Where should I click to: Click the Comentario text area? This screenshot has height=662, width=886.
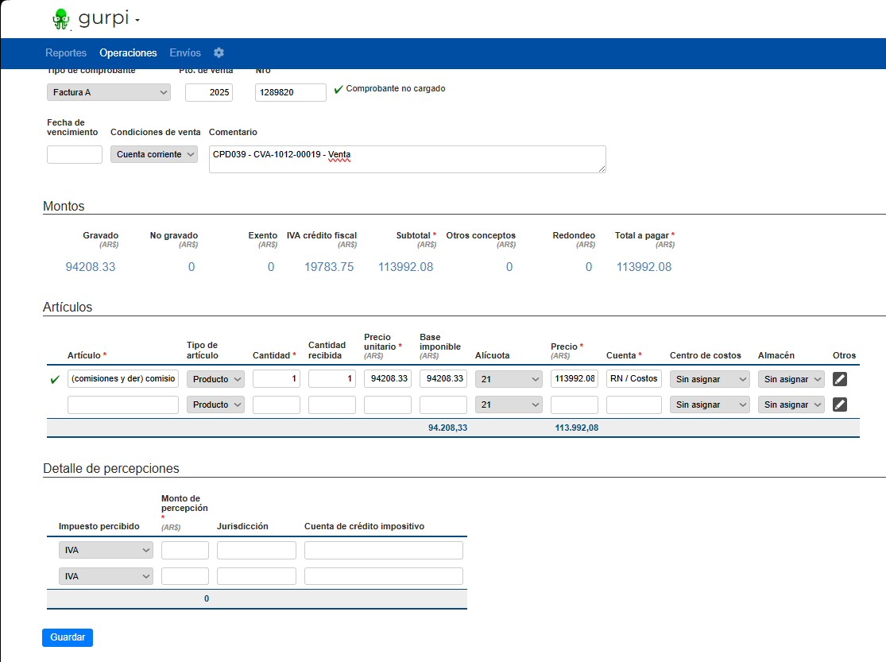tap(408, 159)
